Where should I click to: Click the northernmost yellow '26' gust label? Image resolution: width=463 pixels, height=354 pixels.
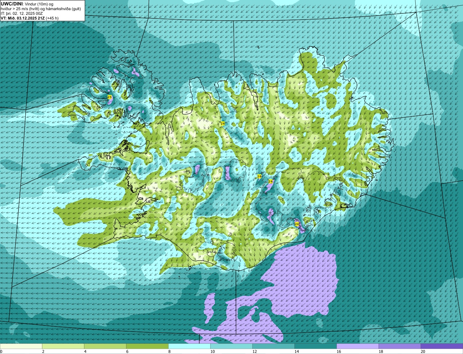click(223, 123)
